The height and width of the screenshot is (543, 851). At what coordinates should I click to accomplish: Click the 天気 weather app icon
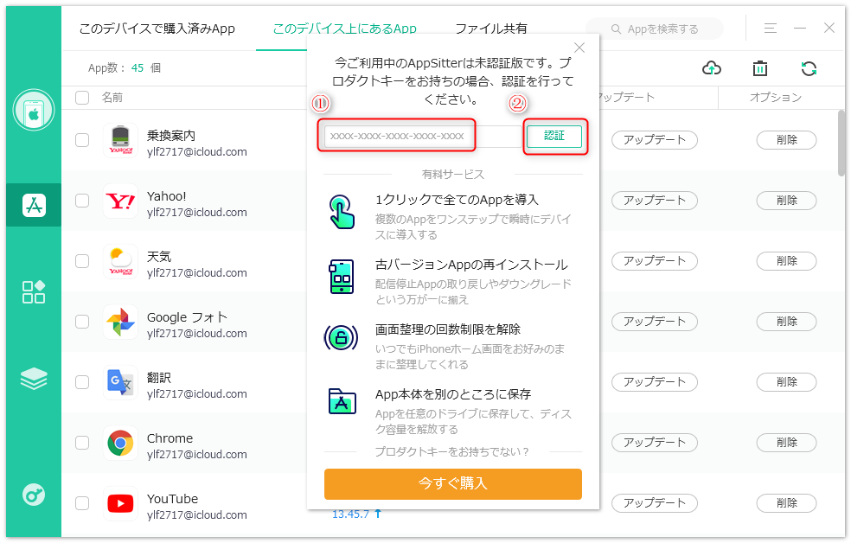coord(120,261)
